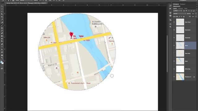Select the Paint Bucket tool

click(2, 36)
